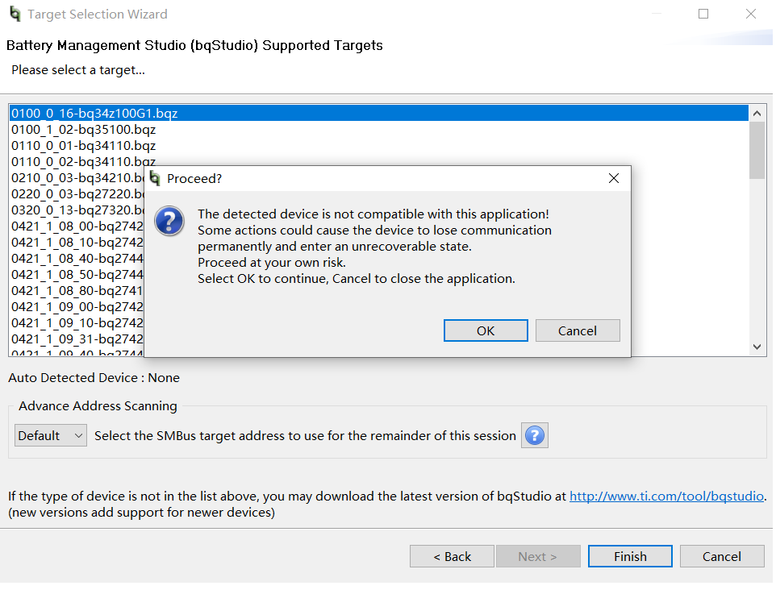Click the blue question mark dialog icon
776x590 pixels.
[x=169, y=221]
